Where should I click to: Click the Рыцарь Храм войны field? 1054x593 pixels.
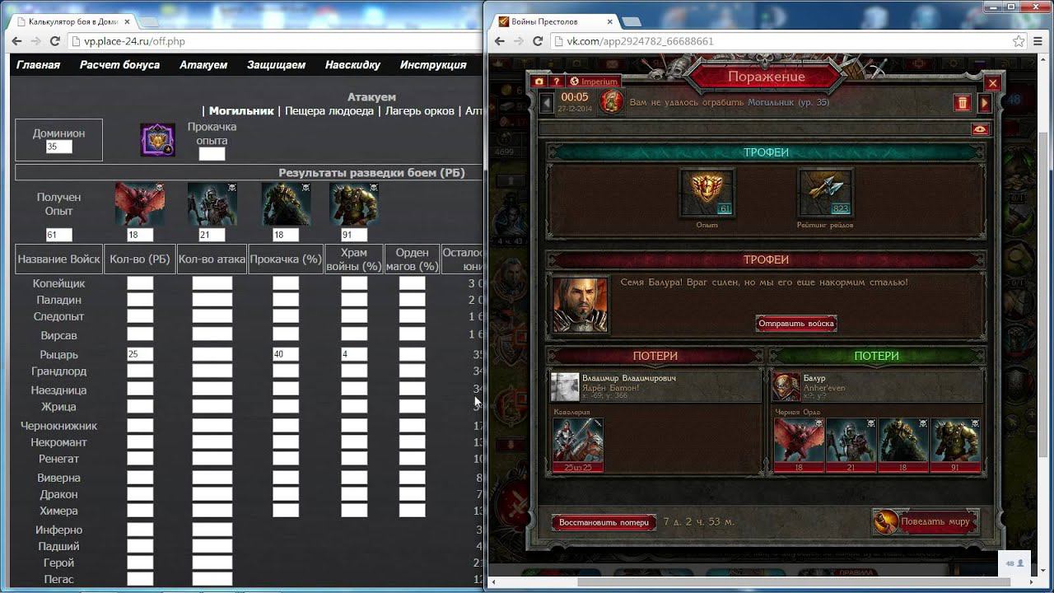354,354
